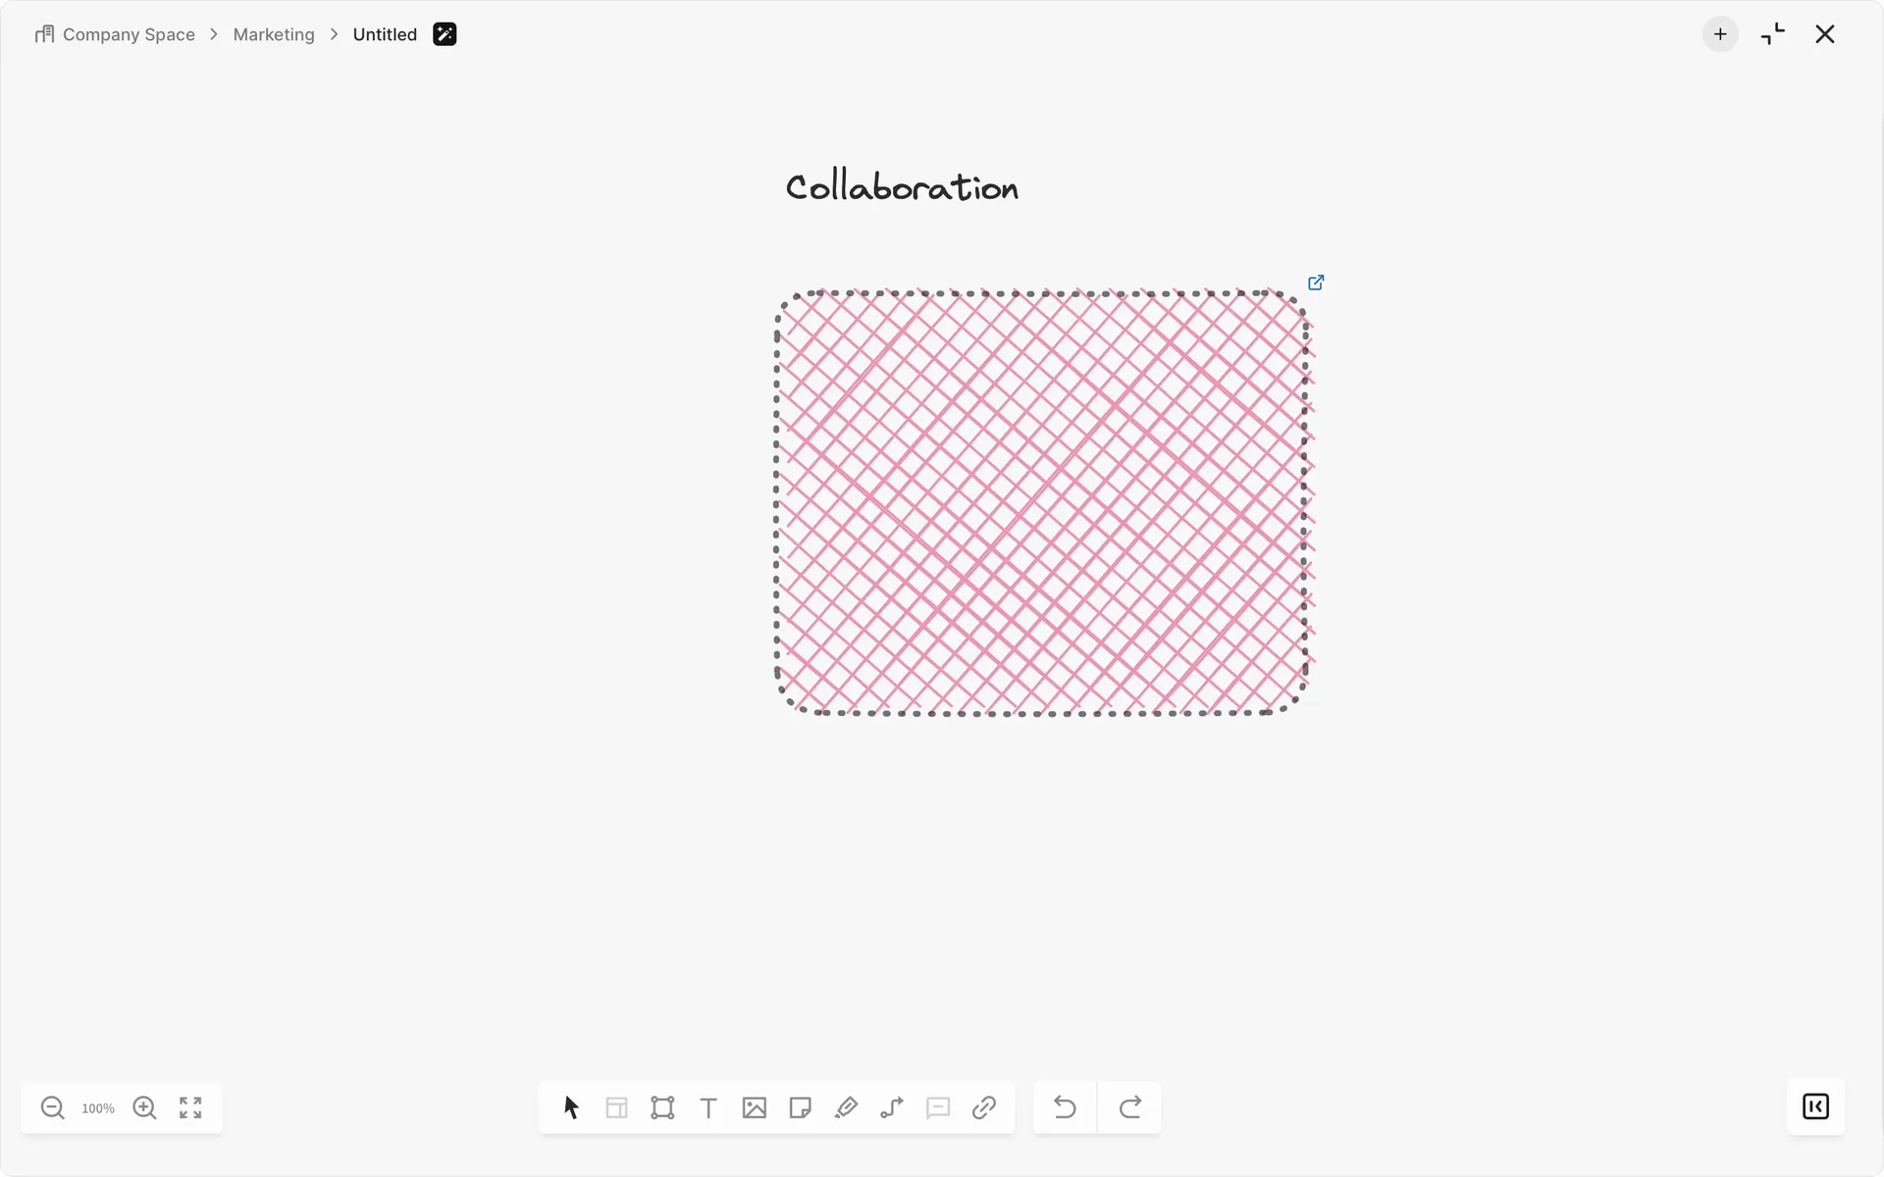Select the frame tool in toolbar
The image size is (1884, 1177).
click(x=662, y=1107)
